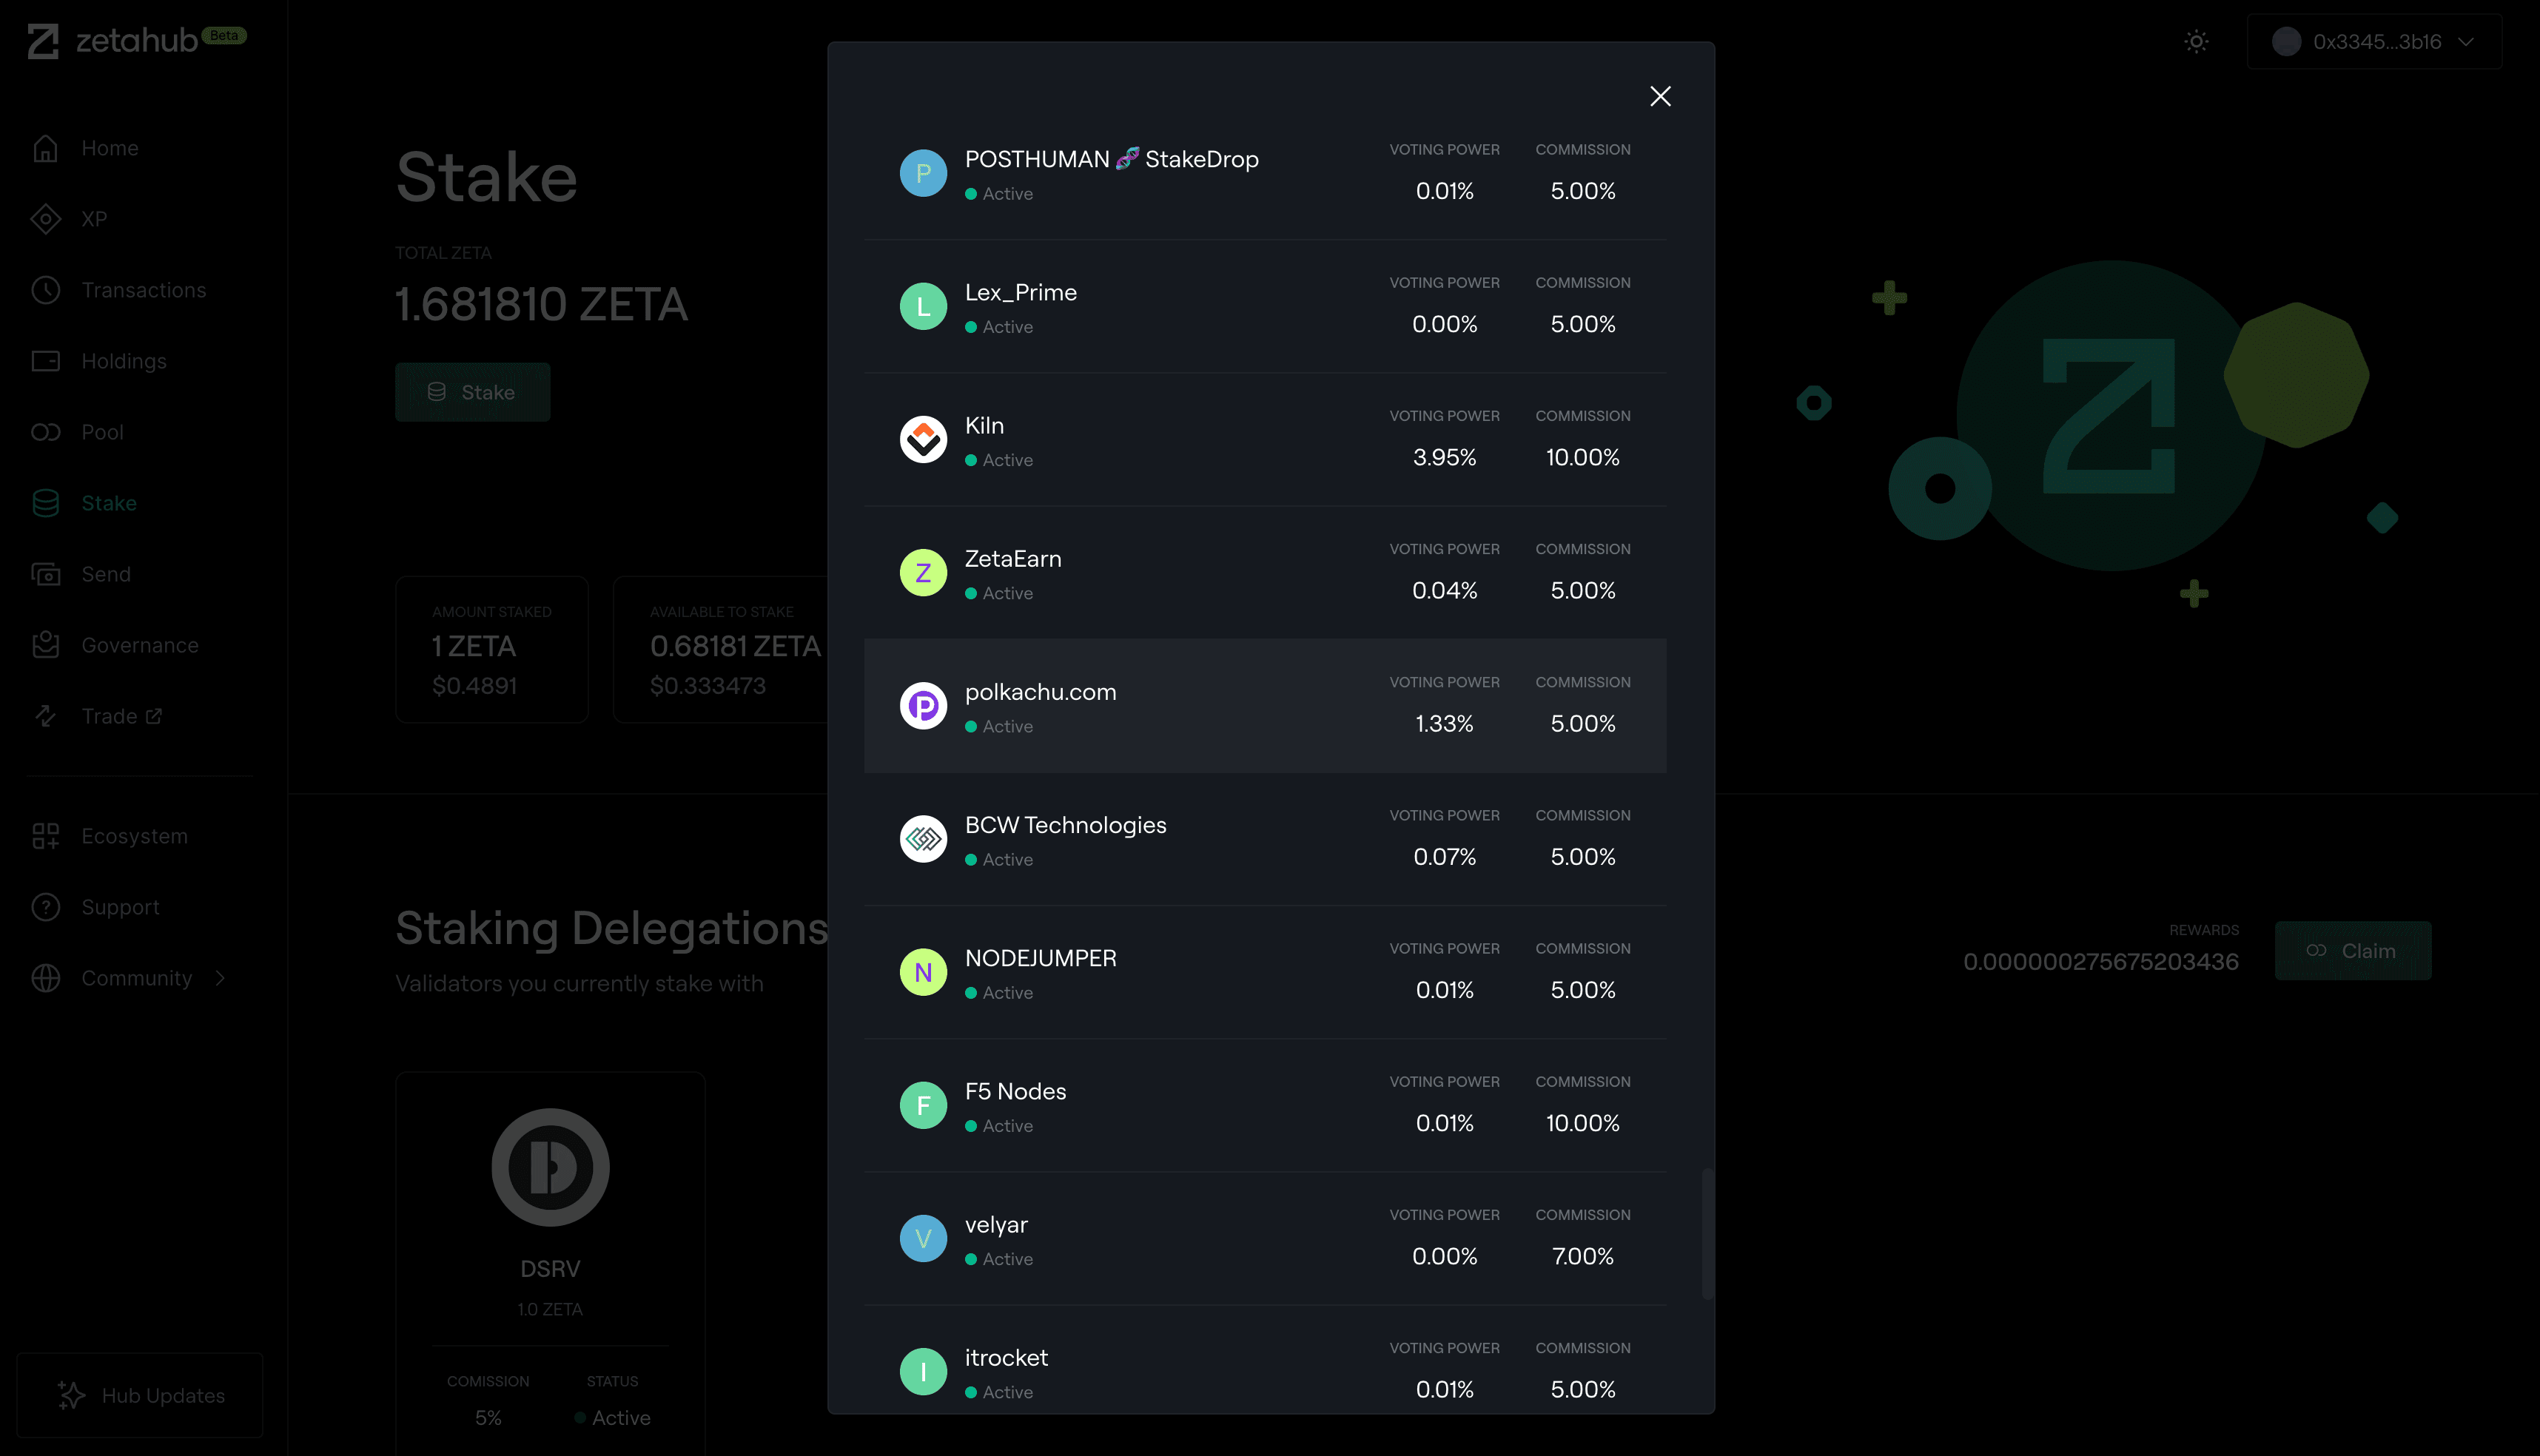Select the polkachu.com validator row

[x=1265, y=706]
